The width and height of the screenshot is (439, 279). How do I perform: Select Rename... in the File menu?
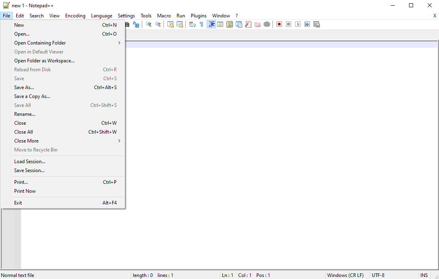(63, 114)
